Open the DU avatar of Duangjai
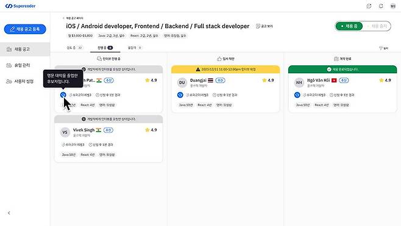The height and width of the screenshot is (226, 401). 182,82
